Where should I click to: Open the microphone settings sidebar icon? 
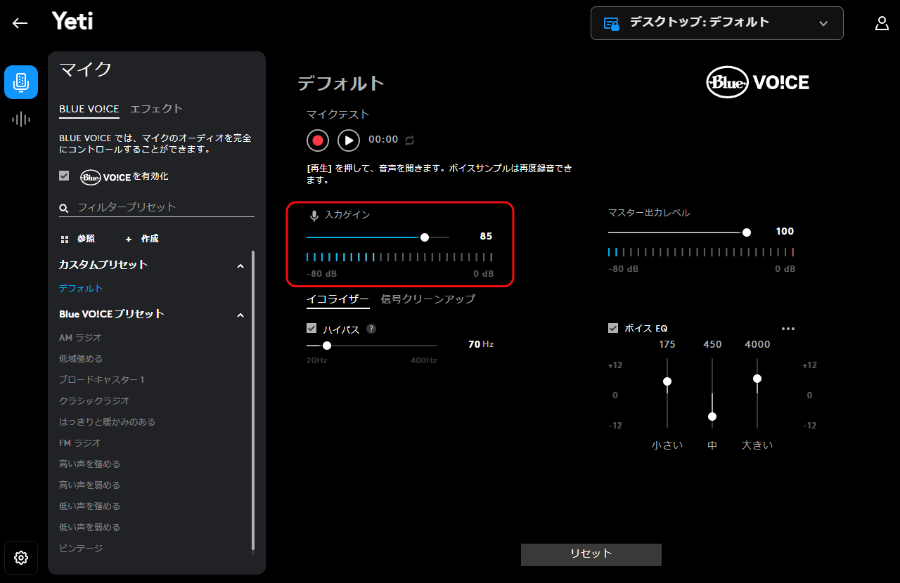tap(21, 82)
